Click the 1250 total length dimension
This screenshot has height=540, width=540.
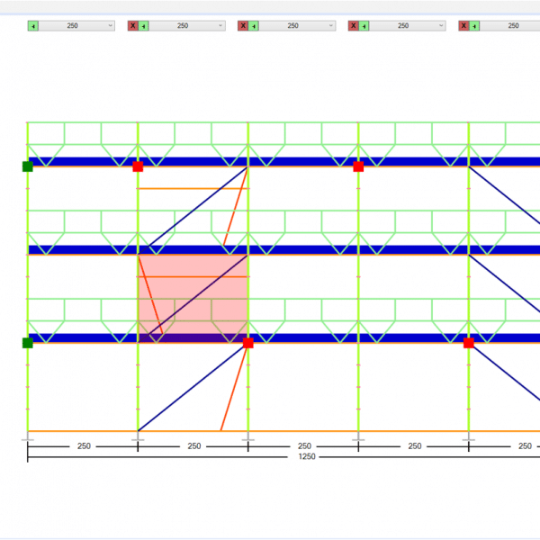tap(307, 456)
